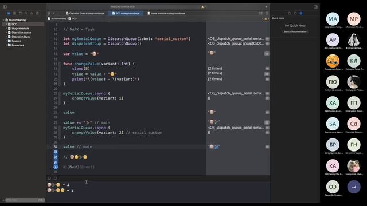Image resolution: width=367 pixels, height=206 pixels.
Task: Click the warning indicator in the activity bar
Action: (x=203, y=7)
